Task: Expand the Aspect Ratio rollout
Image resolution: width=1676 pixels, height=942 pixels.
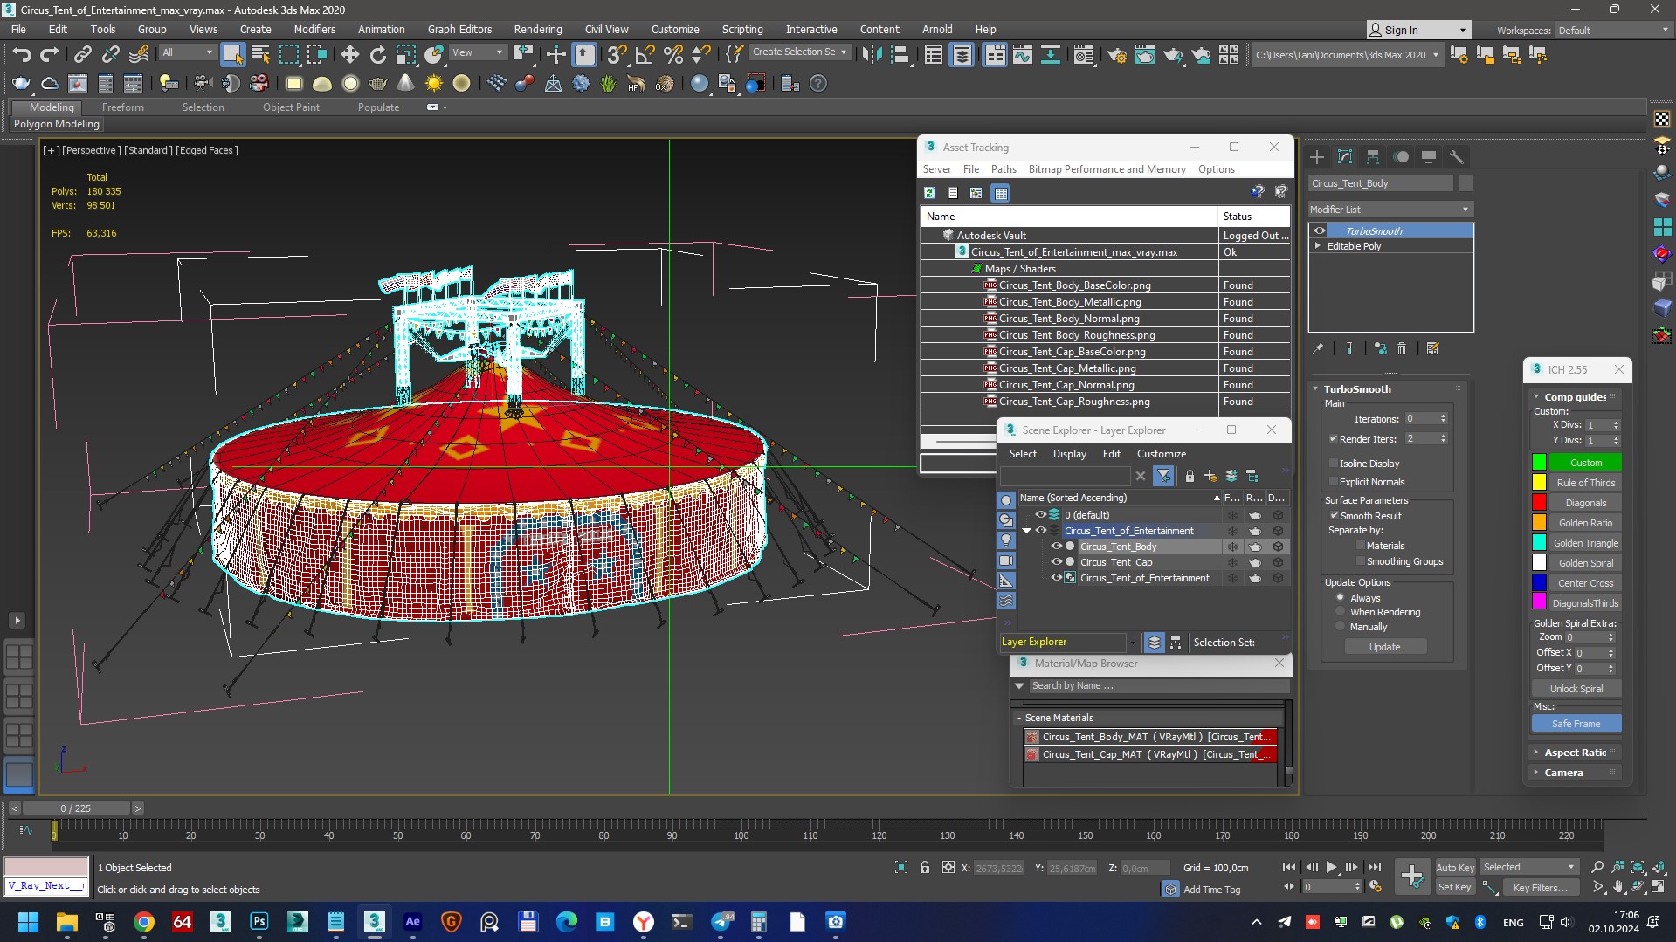Action: 1575,753
